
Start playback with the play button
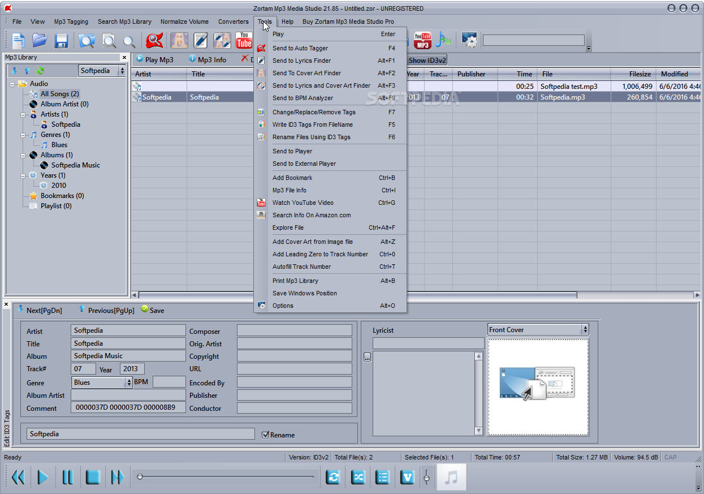[43, 477]
